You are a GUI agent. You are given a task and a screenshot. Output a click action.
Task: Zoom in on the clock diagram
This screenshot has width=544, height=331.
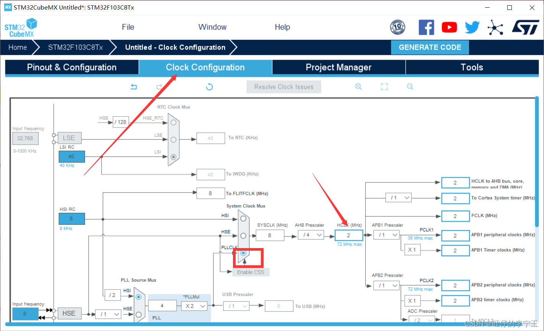[x=358, y=87]
